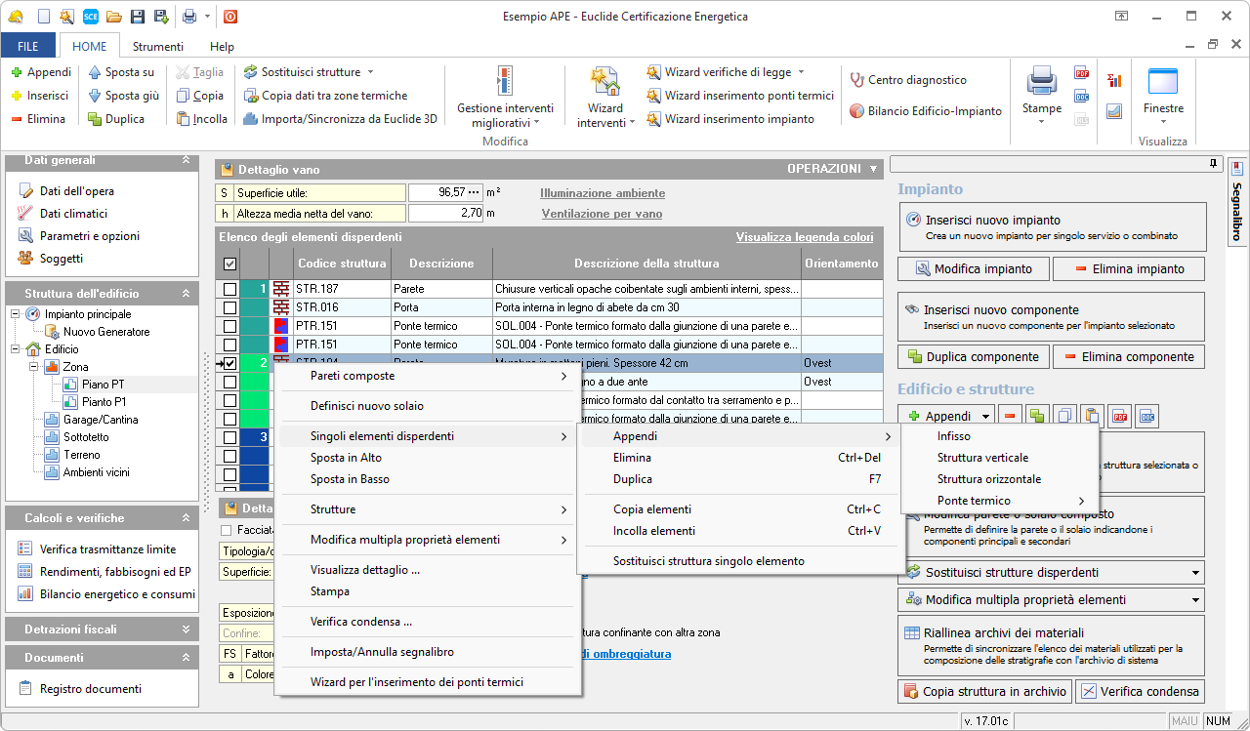The height and width of the screenshot is (731, 1250).
Task: Click the teal color cell in row 1
Action: point(254,289)
